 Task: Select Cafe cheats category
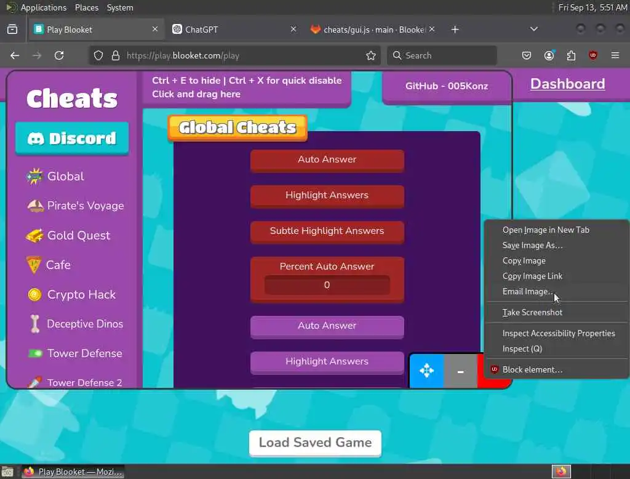[x=48, y=265]
